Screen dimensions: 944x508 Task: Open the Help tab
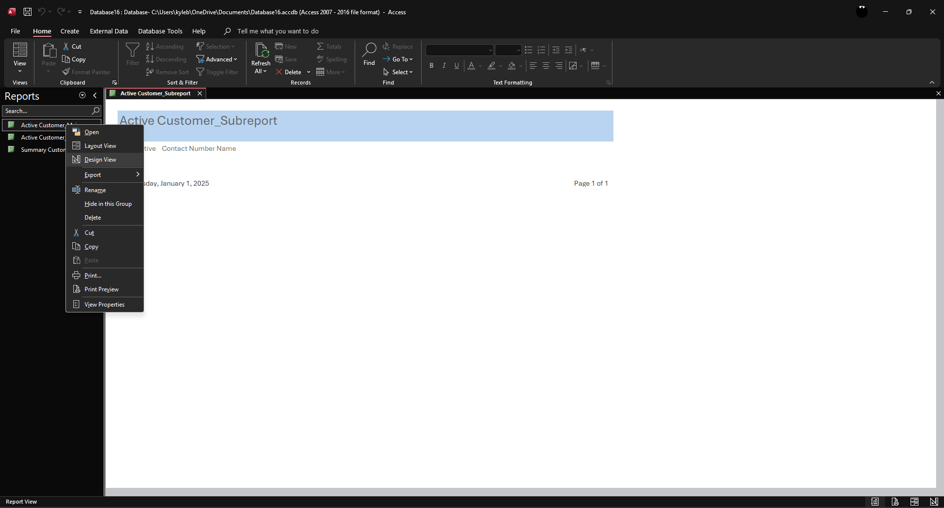(x=199, y=31)
